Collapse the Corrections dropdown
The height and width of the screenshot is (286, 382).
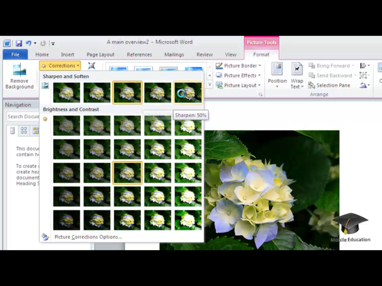[60, 66]
